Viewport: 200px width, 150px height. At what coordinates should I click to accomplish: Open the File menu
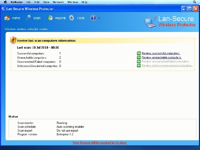[x=29, y=2]
